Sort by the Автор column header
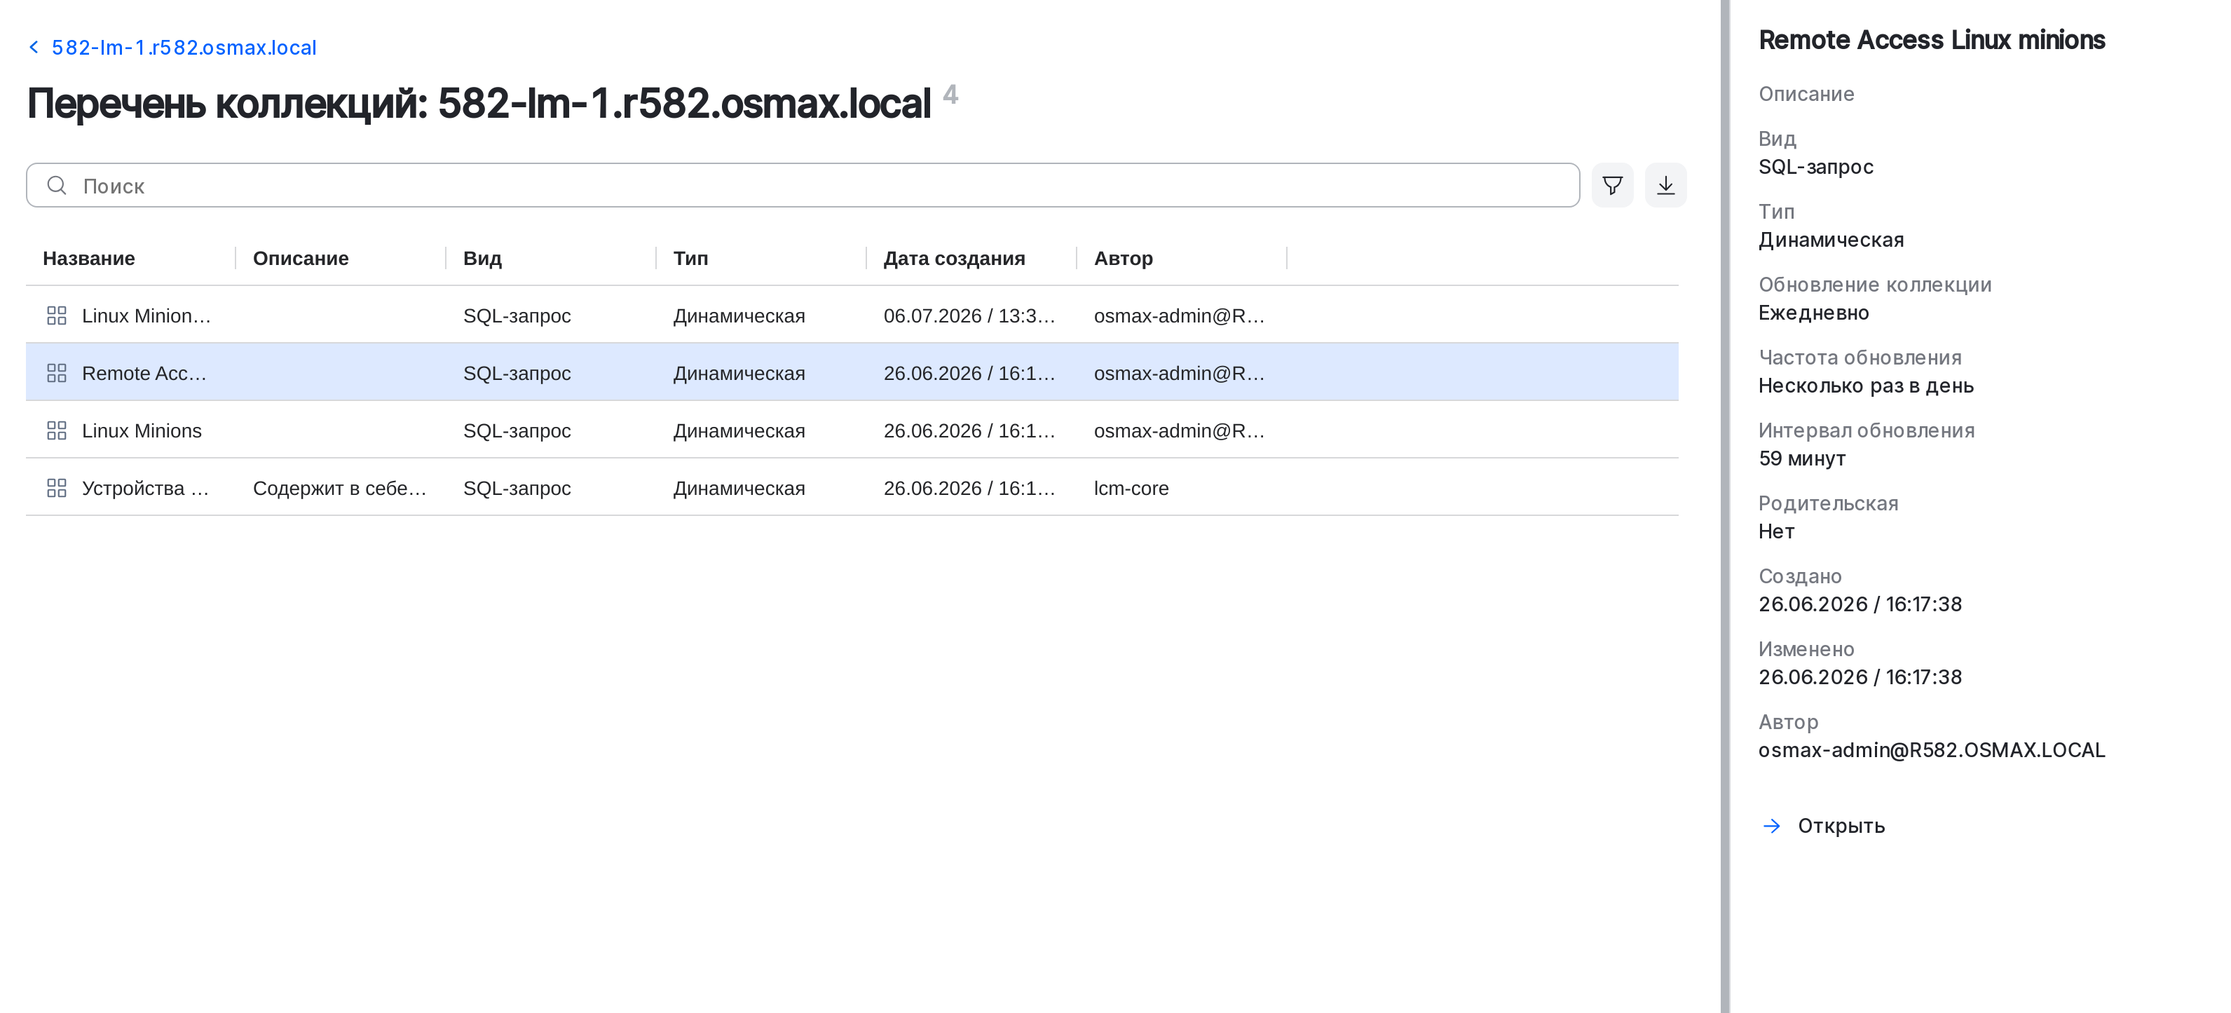This screenshot has width=2231, height=1013. click(x=1122, y=258)
